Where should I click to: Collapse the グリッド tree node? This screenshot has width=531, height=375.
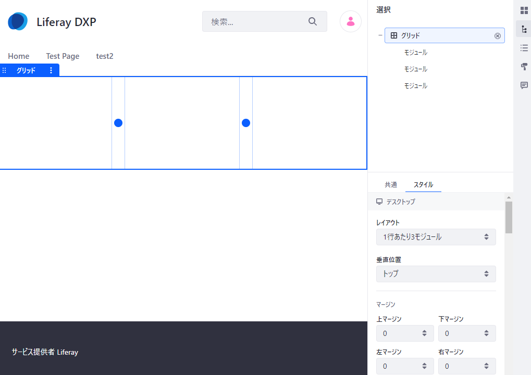point(380,35)
